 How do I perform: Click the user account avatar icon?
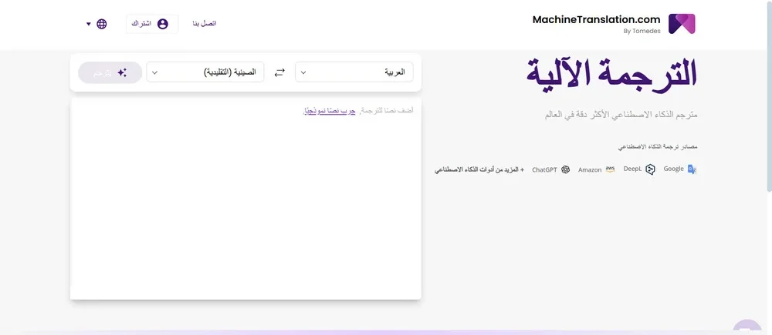[x=162, y=24]
